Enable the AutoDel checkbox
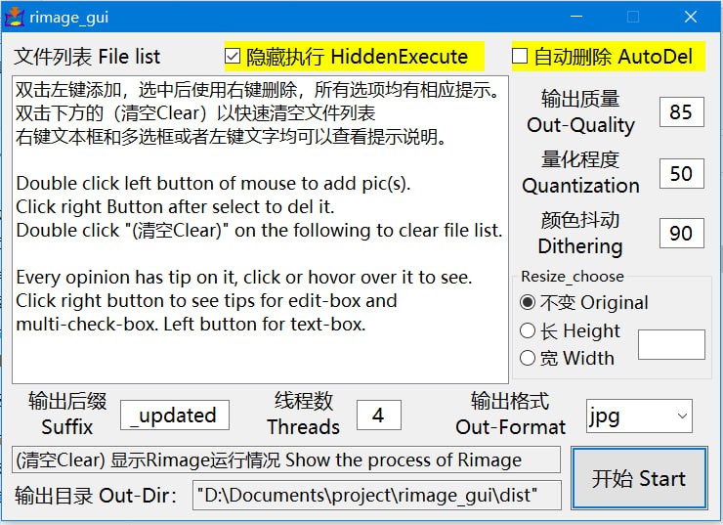The image size is (723, 525). click(x=520, y=57)
